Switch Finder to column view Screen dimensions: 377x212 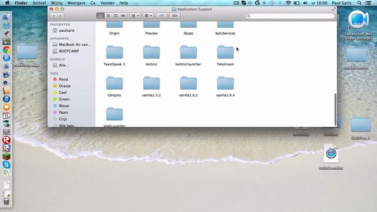(x=115, y=16)
